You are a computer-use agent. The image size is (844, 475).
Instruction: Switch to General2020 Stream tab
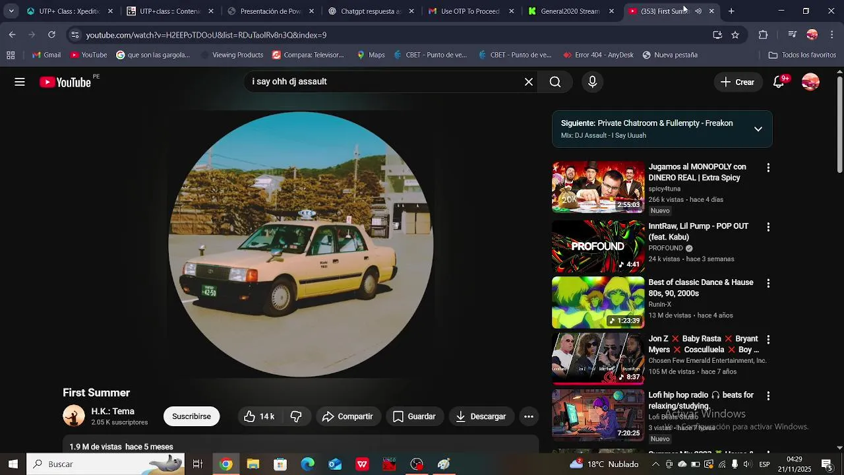pos(572,11)
